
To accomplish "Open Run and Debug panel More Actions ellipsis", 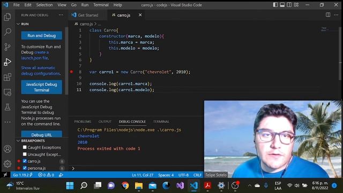I will tap(61, 15).
